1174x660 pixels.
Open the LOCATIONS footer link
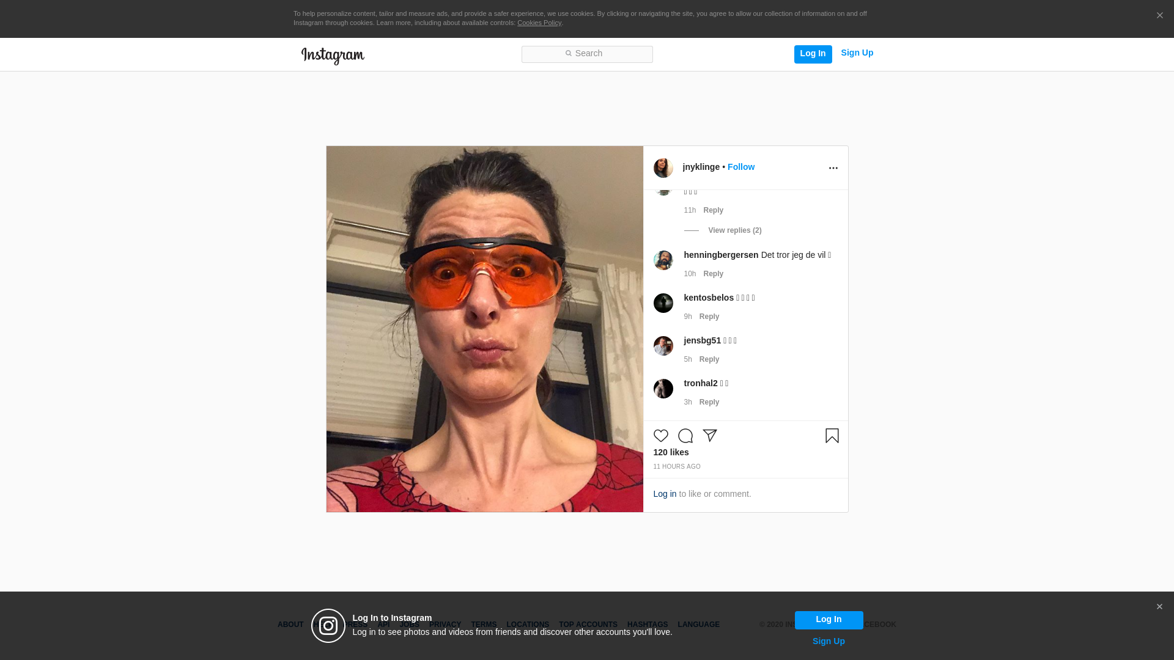click(x=528, y=625)
